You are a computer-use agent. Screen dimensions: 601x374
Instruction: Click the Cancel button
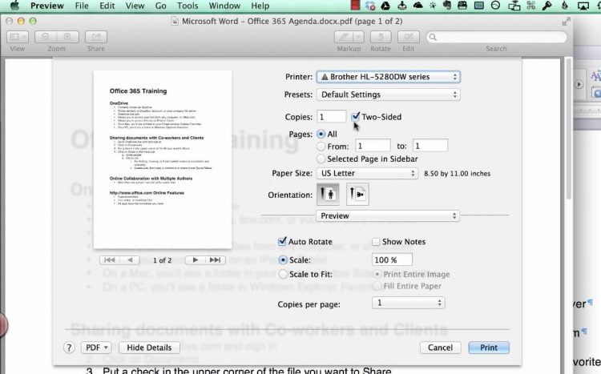[x=440, y=348]
